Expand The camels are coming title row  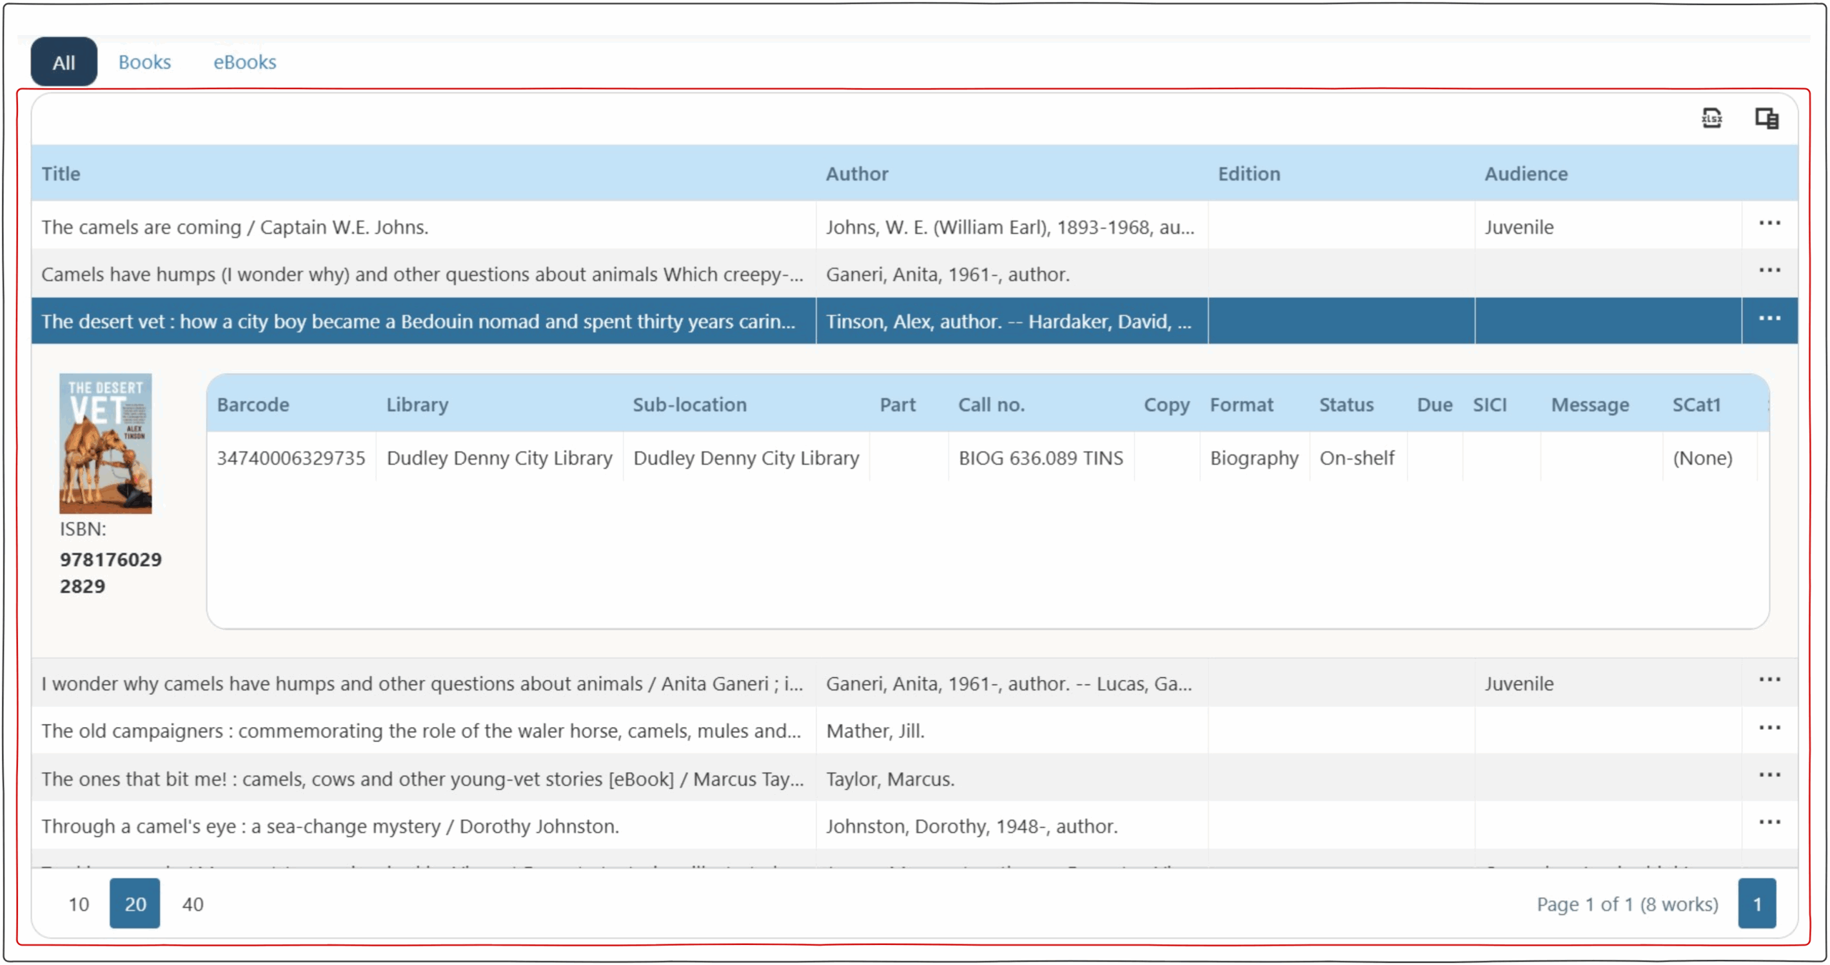click(234, 227)
